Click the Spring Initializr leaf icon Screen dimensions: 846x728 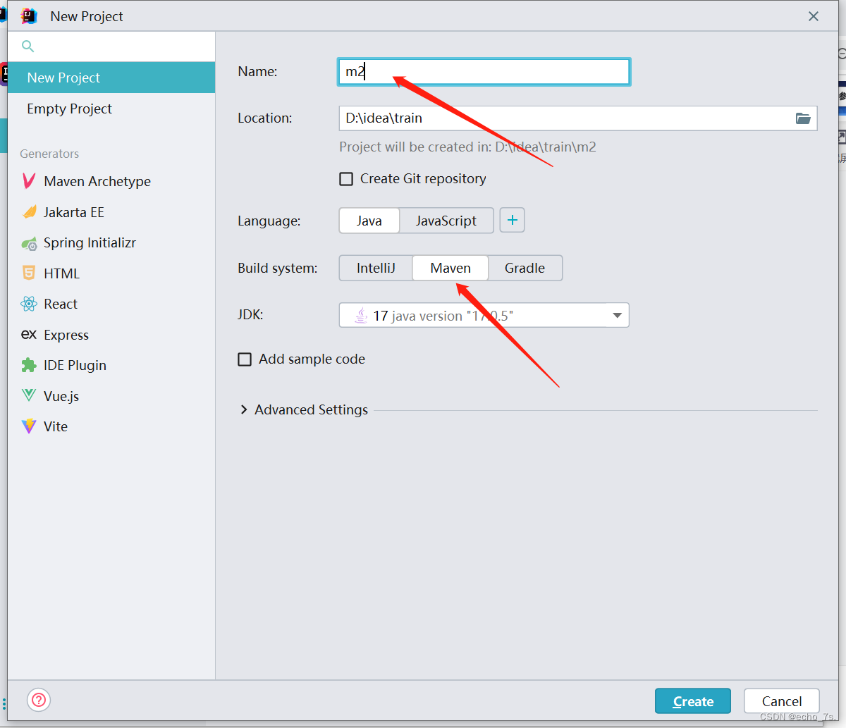[x=29, y=243]
